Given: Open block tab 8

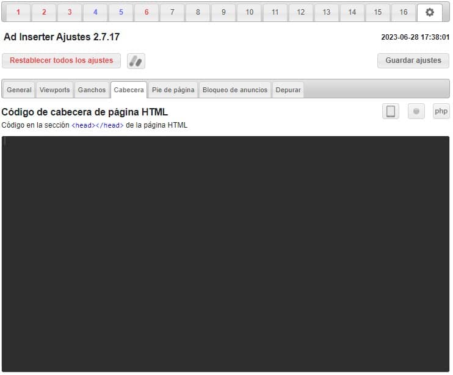Looking at the screenshot, I should 198,12.
